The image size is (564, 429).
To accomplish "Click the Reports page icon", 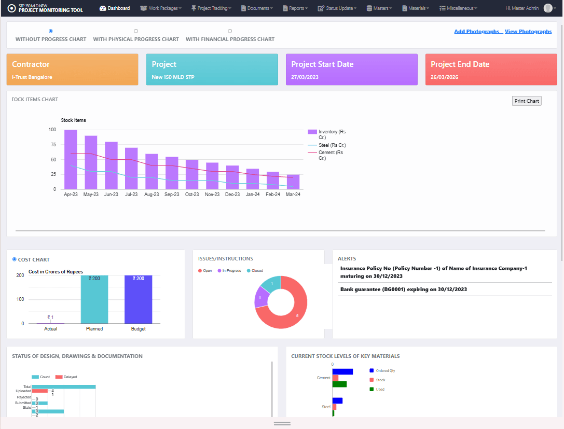I will pos(285,8).
